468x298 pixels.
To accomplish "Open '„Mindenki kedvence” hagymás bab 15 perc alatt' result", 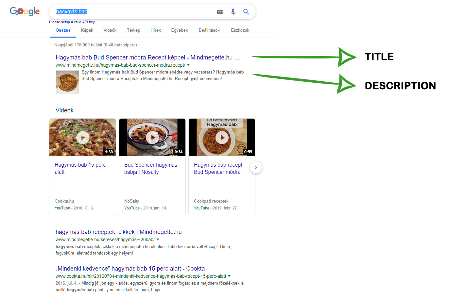I will tap(130, 269).
